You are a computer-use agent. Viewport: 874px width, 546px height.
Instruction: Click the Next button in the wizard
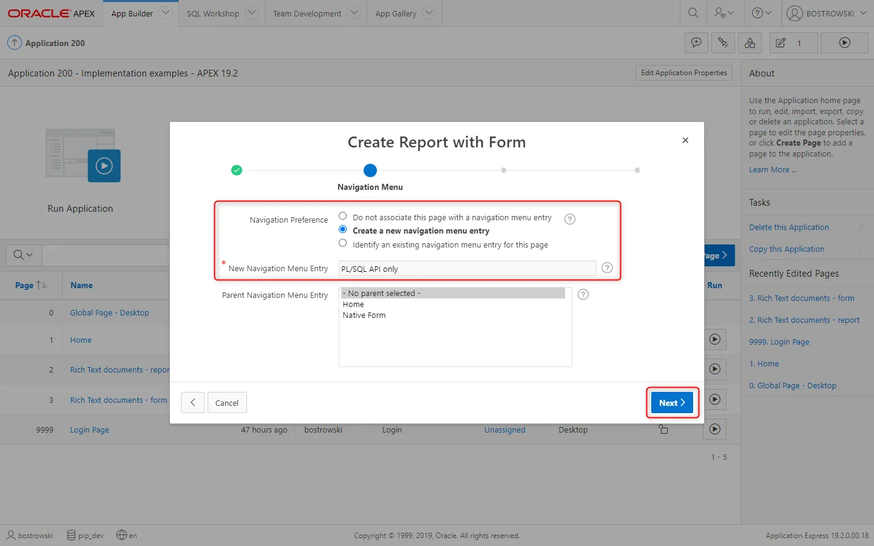pyautogui.click(x=672, y=403)
